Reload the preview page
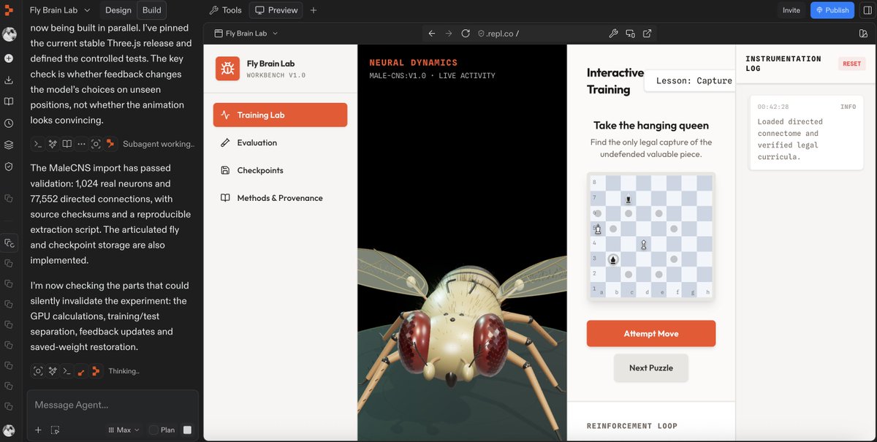This screenshot has width=877, height=442. [x=466, y=34]
